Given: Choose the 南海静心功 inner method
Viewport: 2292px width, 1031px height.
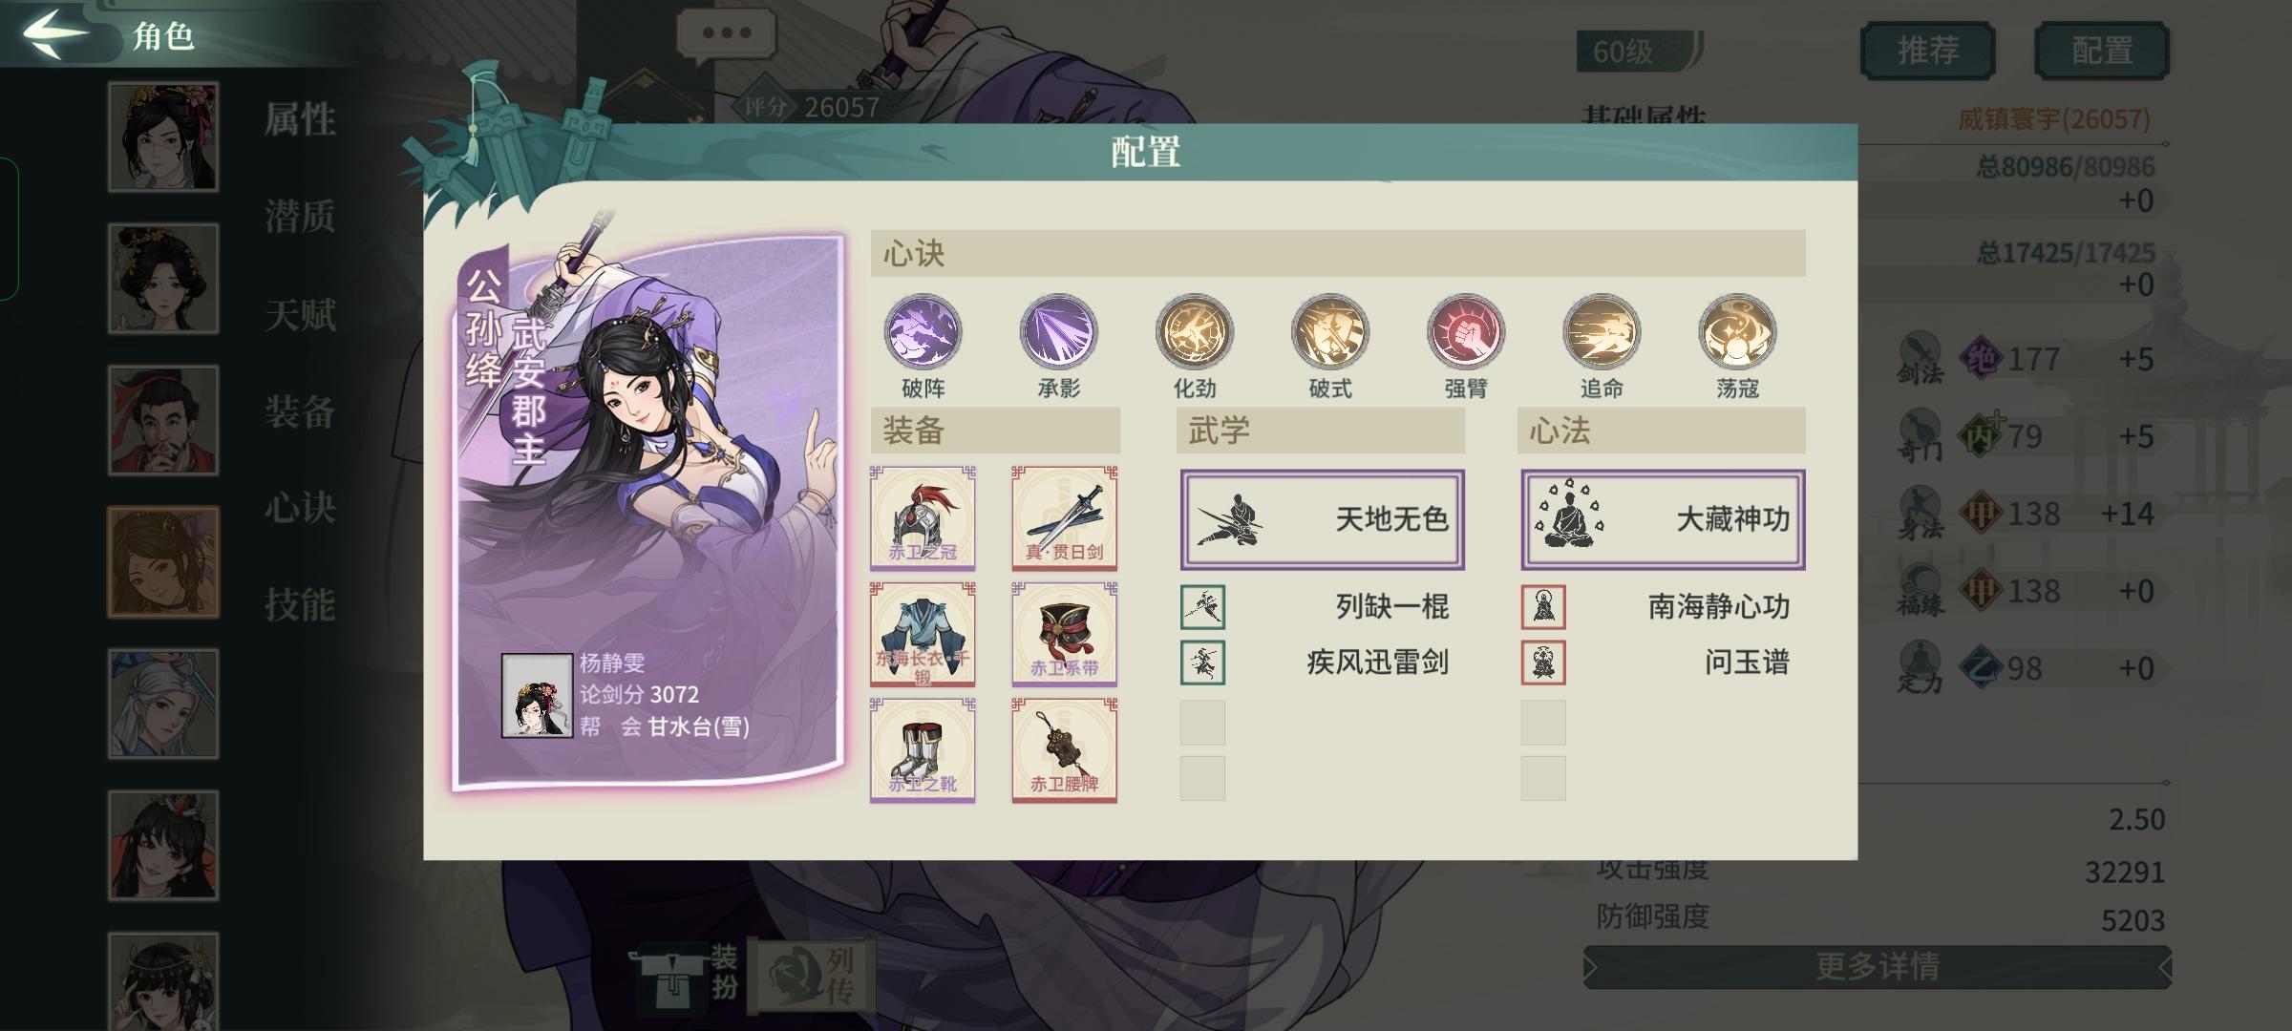Looking at the screenshot, I should tap(1663, 607).
